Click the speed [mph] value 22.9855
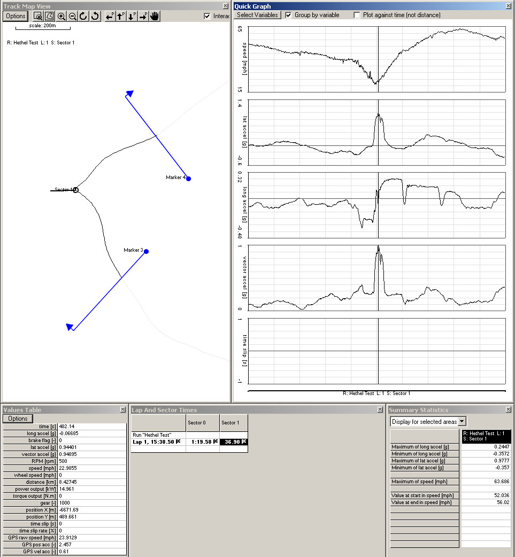 click(92, 468)
